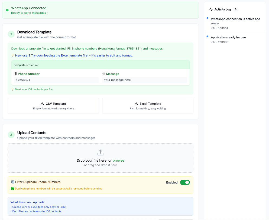Click the green status dot beside WhatsApp Connected

(x=7, y=10)
